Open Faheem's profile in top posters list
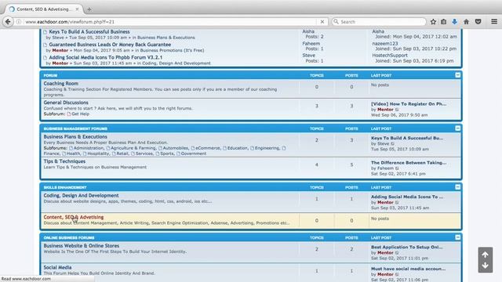This screenshot has width=502, height=282. [x=311, y=44]
